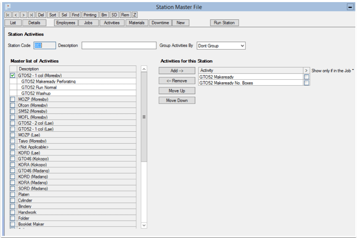
Task: Check the Ofcon (Moresby) checkbox
Action: coord(13,105)
